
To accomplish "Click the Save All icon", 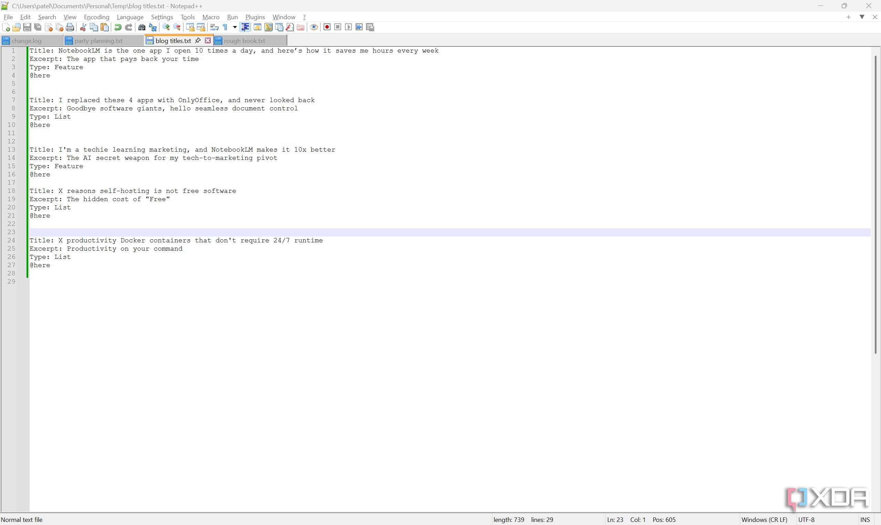I will tap(38, 27).
